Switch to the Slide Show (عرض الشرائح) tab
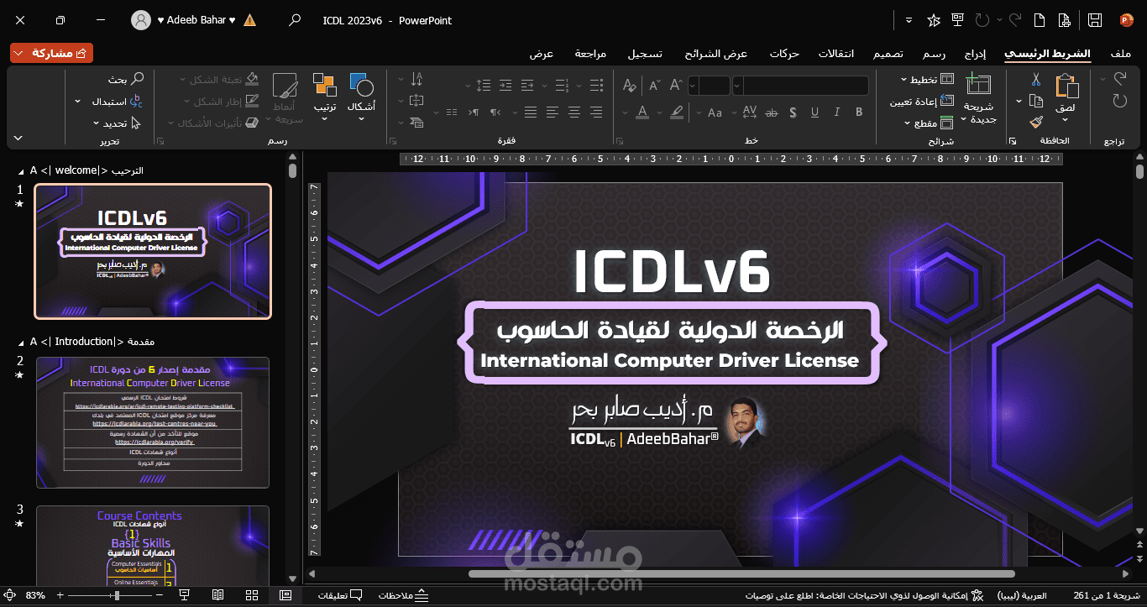Viewport: 1147px width, 607px height. pos(715,54)
